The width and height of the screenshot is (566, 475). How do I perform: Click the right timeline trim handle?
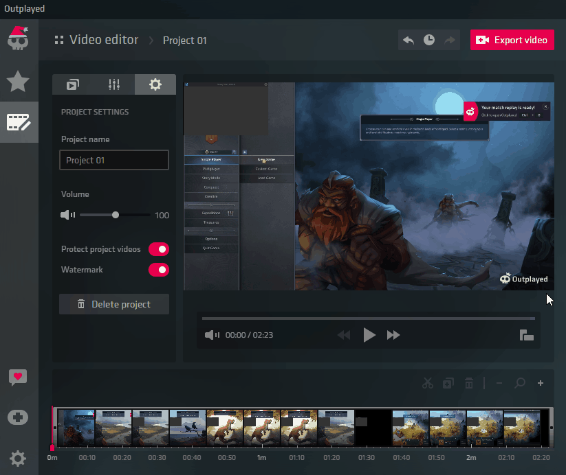[x=551, y=428]
